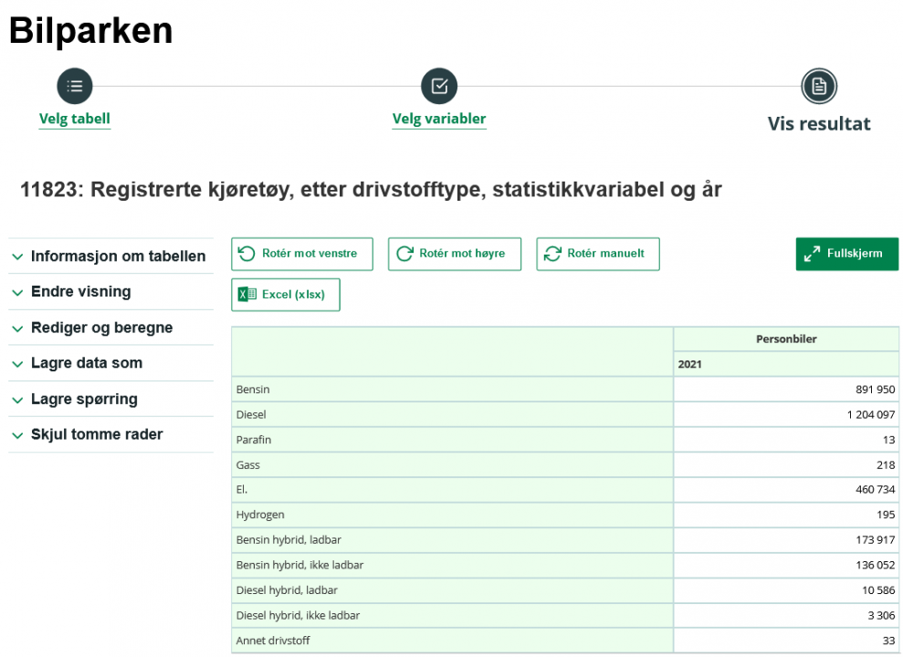Navigate to the Velg tabell step

[x=74, y=119]
